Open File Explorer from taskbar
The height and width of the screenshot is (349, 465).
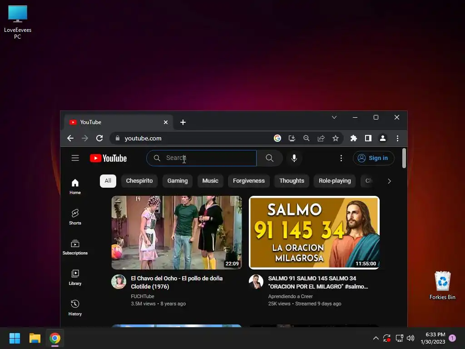coord(35,338)
